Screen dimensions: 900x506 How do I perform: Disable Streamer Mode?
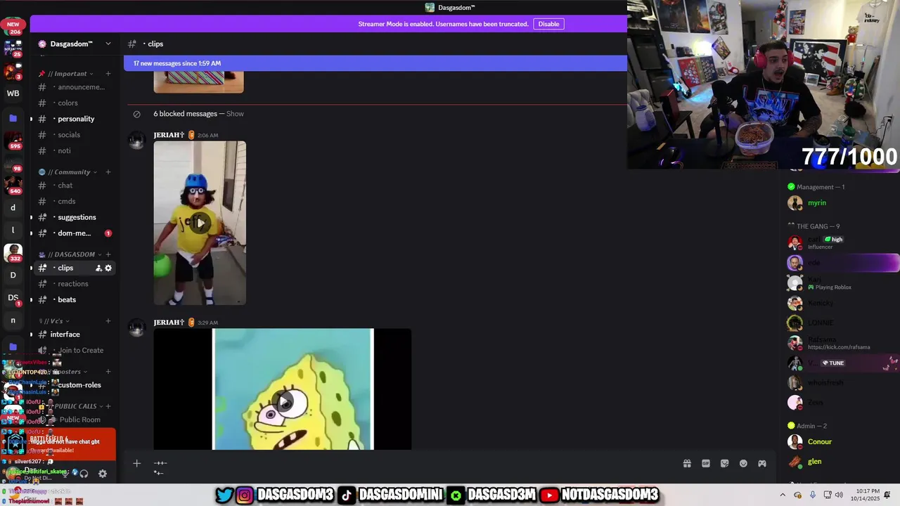tap(548, 24)
